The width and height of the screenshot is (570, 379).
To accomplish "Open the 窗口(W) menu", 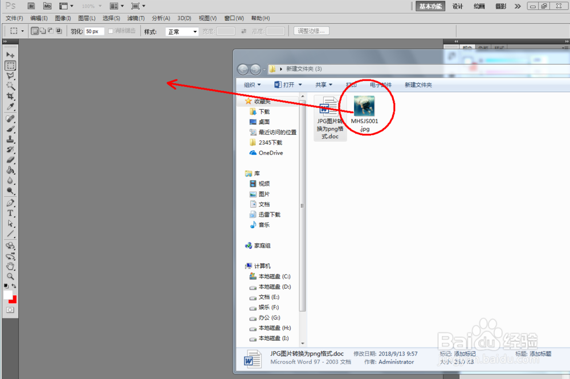I will pos(234,18).
